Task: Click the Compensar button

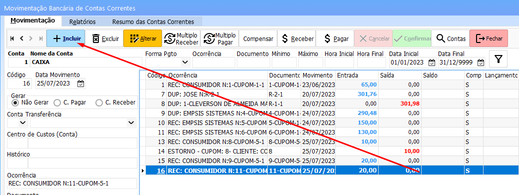Action: tap(258, 38)
